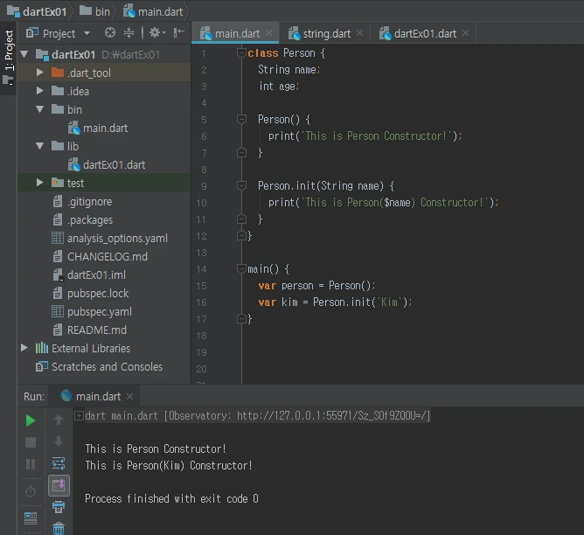584x535 pixels.
Task: Click the print console output icon
Action: pyautogui.click(x=59, y=507)
